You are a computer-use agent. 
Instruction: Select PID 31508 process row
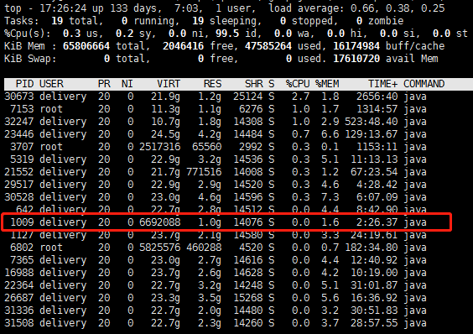click(x=216, y=323)
